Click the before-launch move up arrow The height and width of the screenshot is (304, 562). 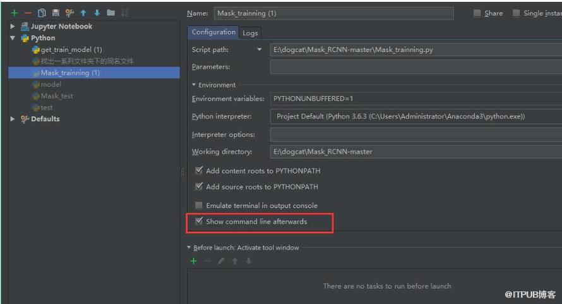[x=235, y=261]
